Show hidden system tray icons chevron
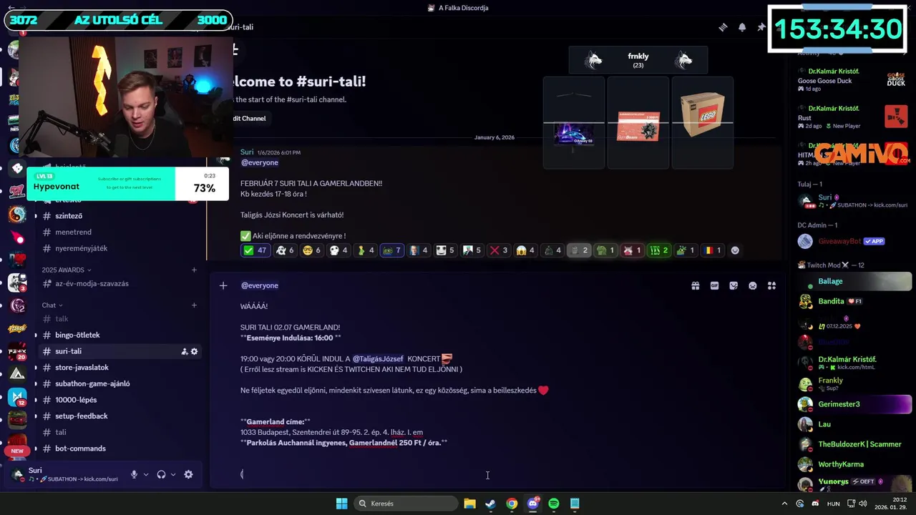Viewport: 916px width, 515px height. [x=784, y=504]
